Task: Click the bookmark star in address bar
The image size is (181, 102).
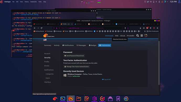Action: pos(128,28)
